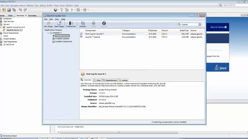Image resolution: width=248 pixels, height=139 pixels.
Task: Click the Clean and Build icon
Action: pos(67,10)
